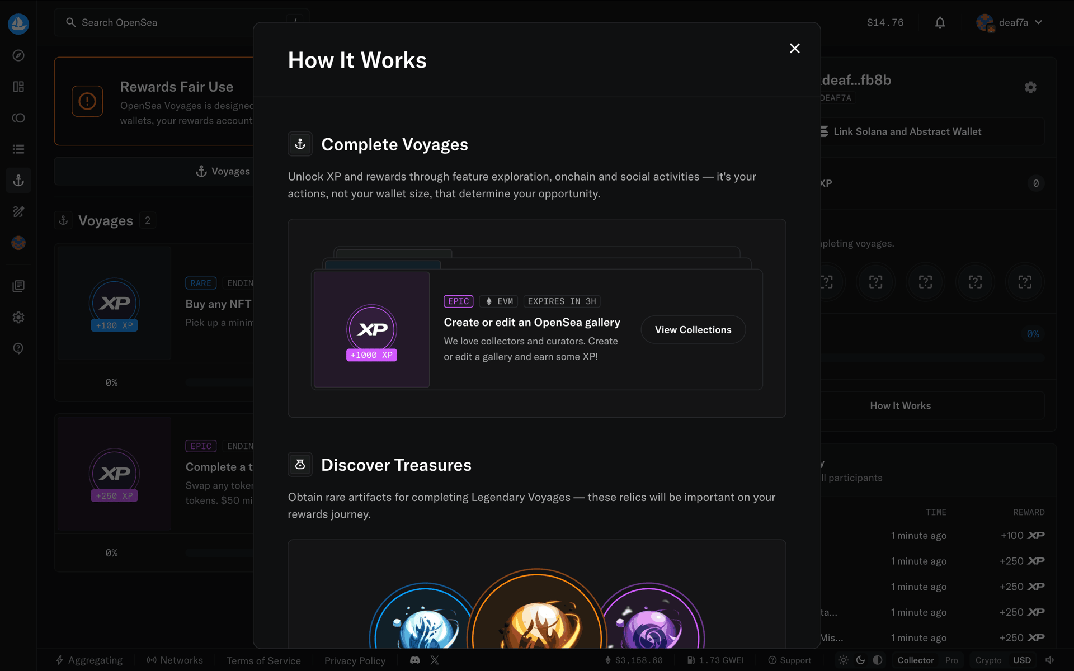Click the 1.73 GWEI gas indicator
1074x671 pixels.
(x=715, y=660)
